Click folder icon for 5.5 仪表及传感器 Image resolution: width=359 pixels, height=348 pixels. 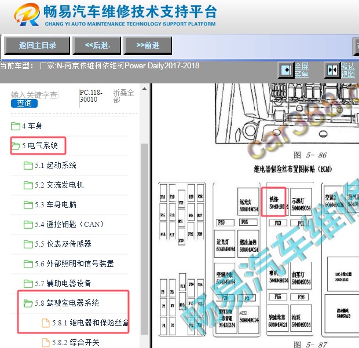[28, 244]
